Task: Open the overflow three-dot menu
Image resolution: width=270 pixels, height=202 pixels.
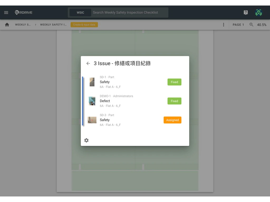Action: (224, 24)
